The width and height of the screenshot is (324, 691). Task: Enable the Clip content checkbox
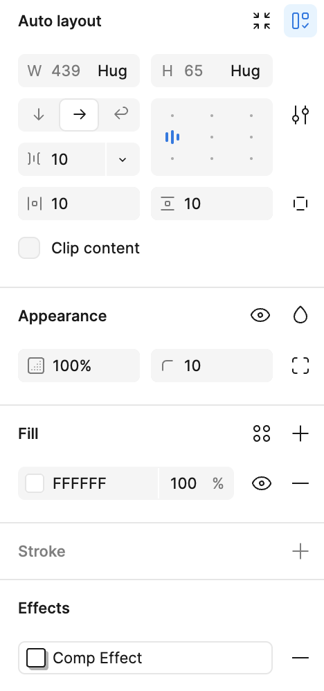[29, 248]
